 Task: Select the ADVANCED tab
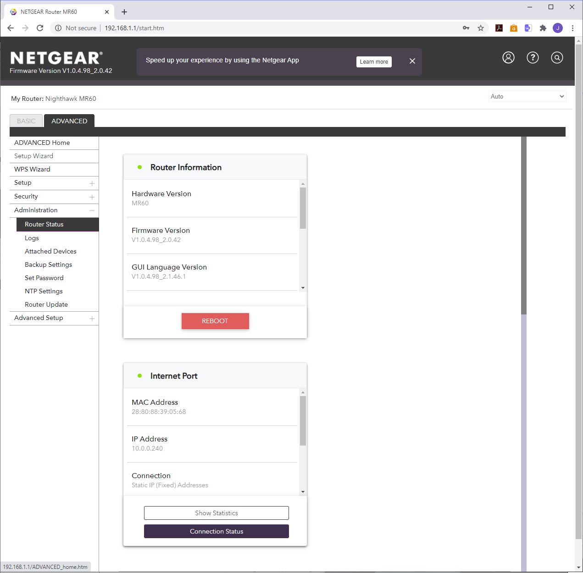69,121
